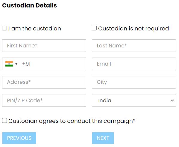The width and height of the screenshot is (179, 147).
Task: Select the City input box
Action: point(134,82)
